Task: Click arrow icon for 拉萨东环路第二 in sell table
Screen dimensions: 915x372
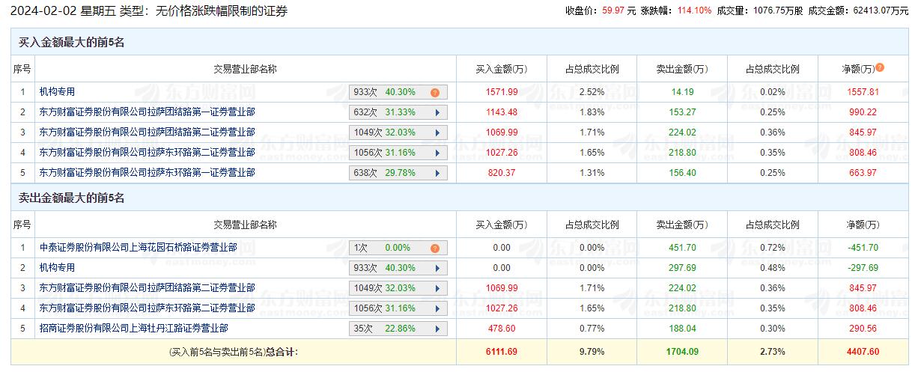Action: pyautogui.click(x=436, y=308)
